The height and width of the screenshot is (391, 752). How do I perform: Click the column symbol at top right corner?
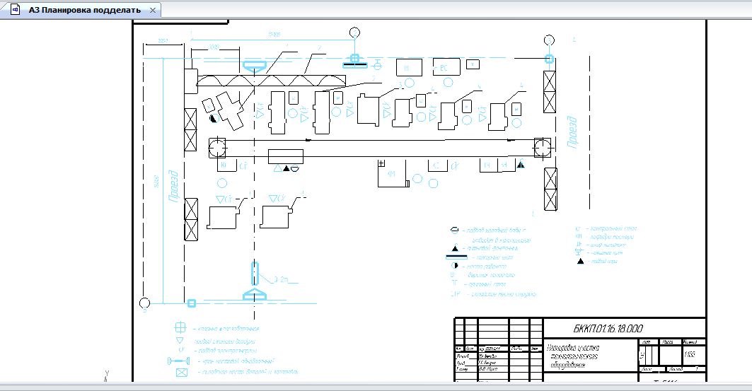[549, 59]
